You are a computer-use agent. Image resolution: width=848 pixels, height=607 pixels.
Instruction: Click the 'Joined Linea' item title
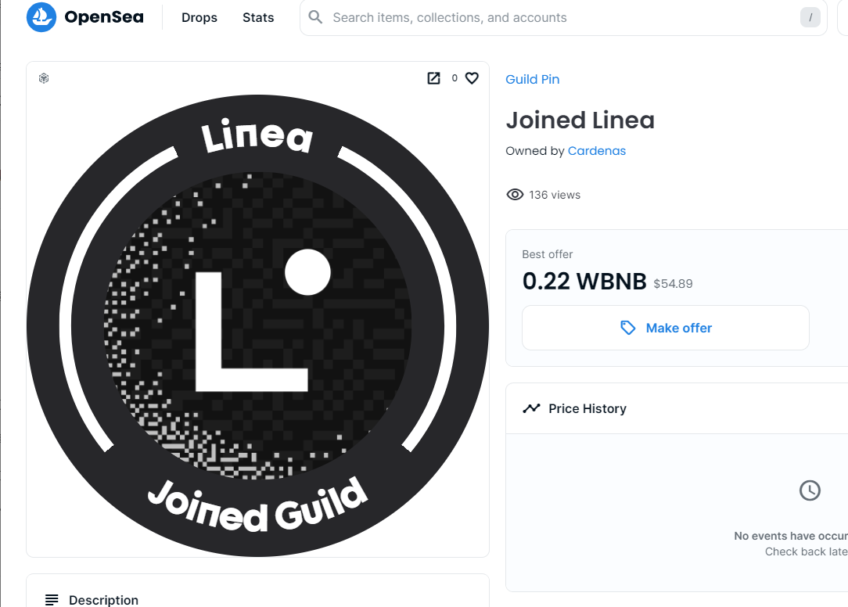pos(580,120)
